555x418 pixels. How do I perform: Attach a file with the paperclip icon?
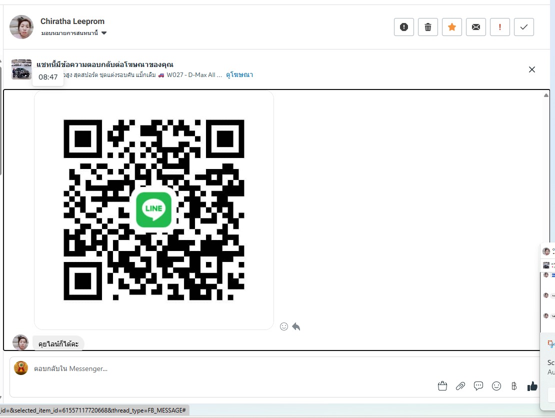[x=460, y=386]
